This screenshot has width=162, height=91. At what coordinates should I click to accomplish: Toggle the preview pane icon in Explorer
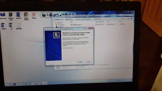click(128, 18)
